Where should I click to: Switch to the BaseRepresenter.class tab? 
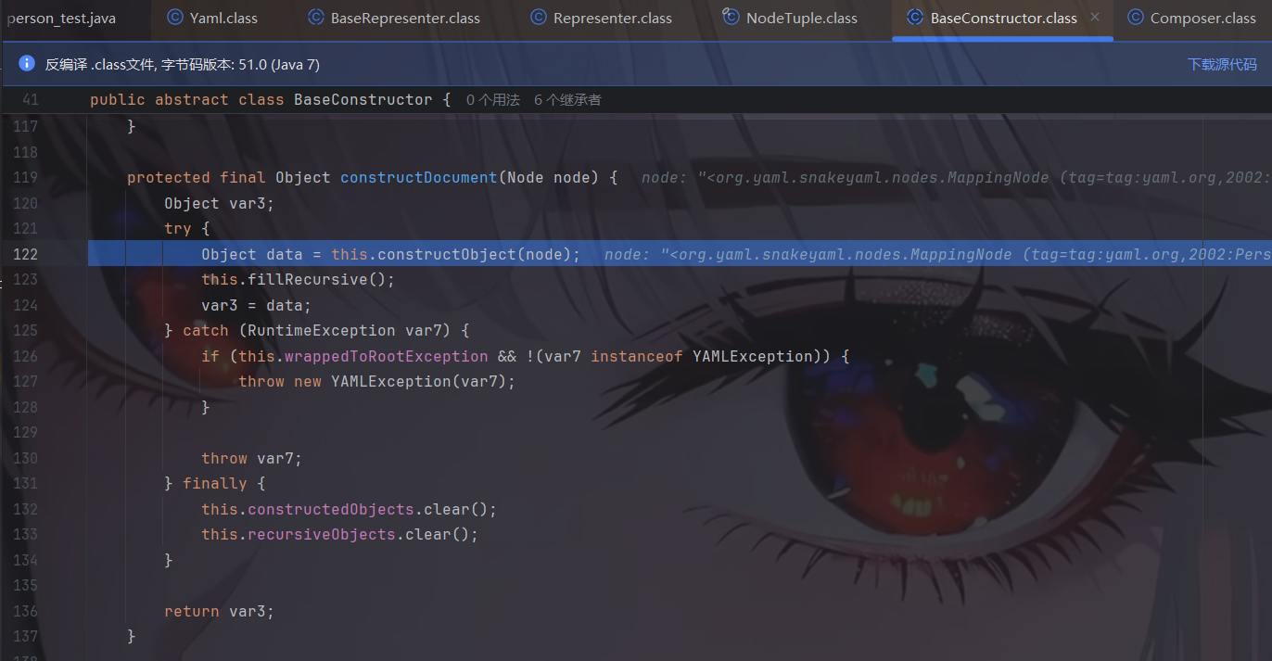click(x=406, y=19)
